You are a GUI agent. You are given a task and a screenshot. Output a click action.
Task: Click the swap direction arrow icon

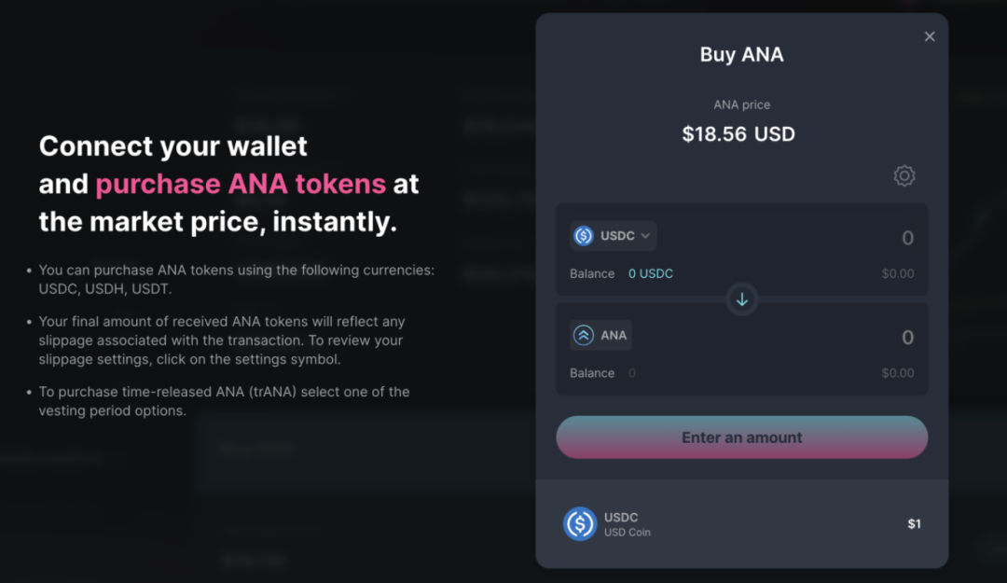pyautogui.click(x=742, y=299)
